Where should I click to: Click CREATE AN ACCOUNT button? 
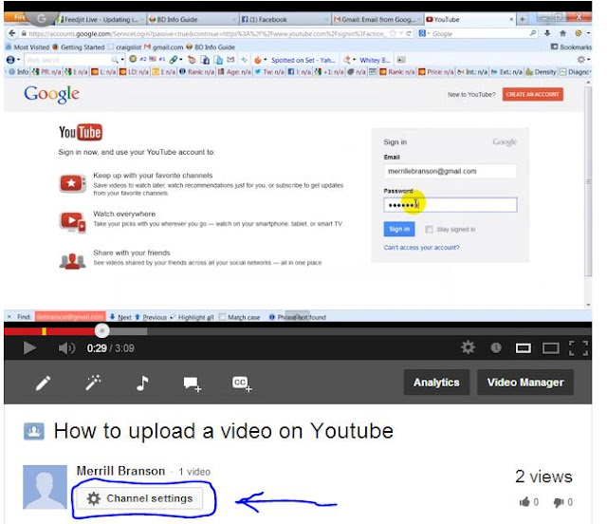coord(533,94)
